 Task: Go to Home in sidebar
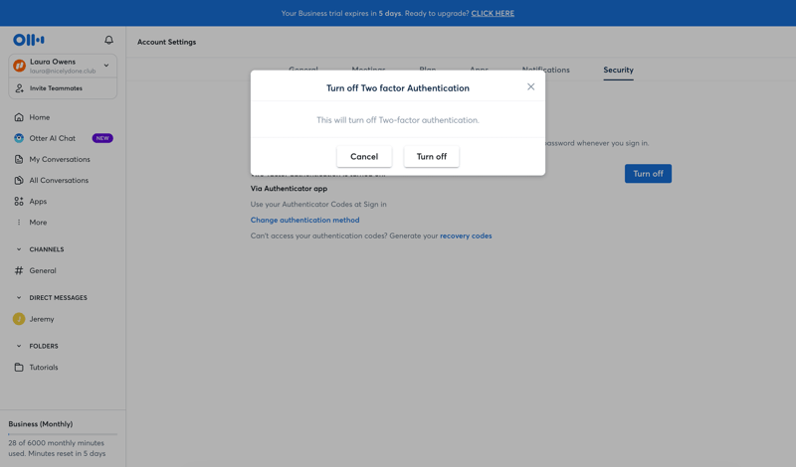coord(40,117)
